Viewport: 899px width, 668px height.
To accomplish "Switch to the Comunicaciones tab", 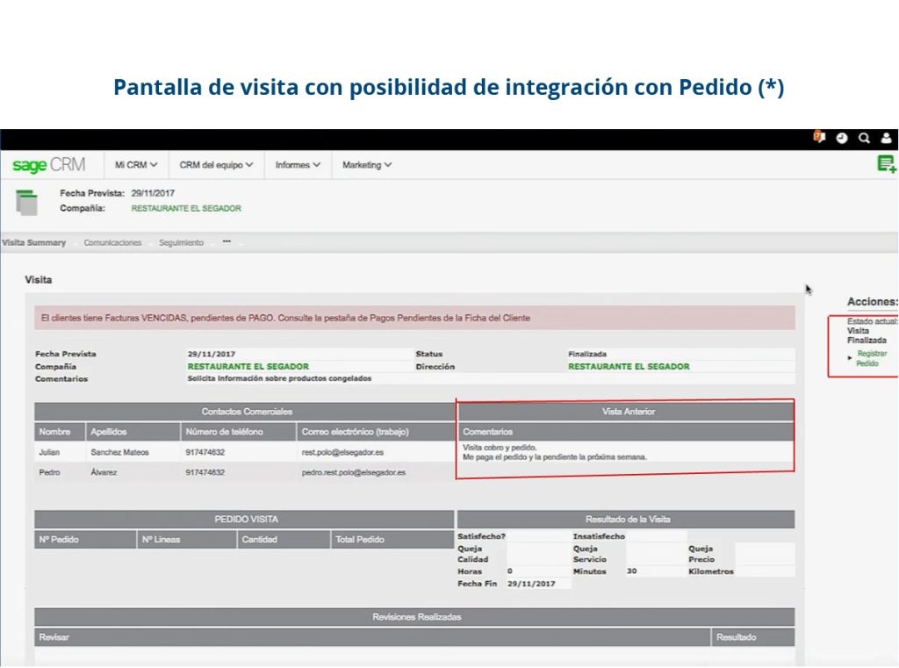I will point(112,242).
